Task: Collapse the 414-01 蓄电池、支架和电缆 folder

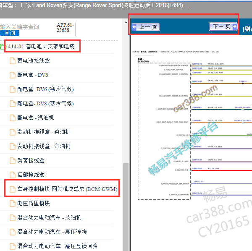Action: (41, 47)
